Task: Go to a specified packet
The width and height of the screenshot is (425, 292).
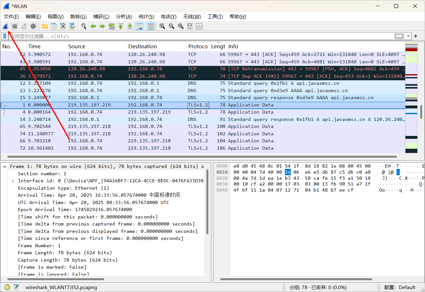Action: click(x=112, y=26)
